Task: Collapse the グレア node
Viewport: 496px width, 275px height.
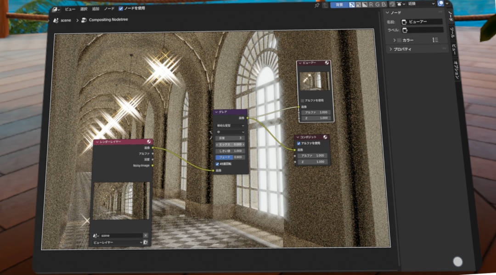Action: (x=216, y=112)
